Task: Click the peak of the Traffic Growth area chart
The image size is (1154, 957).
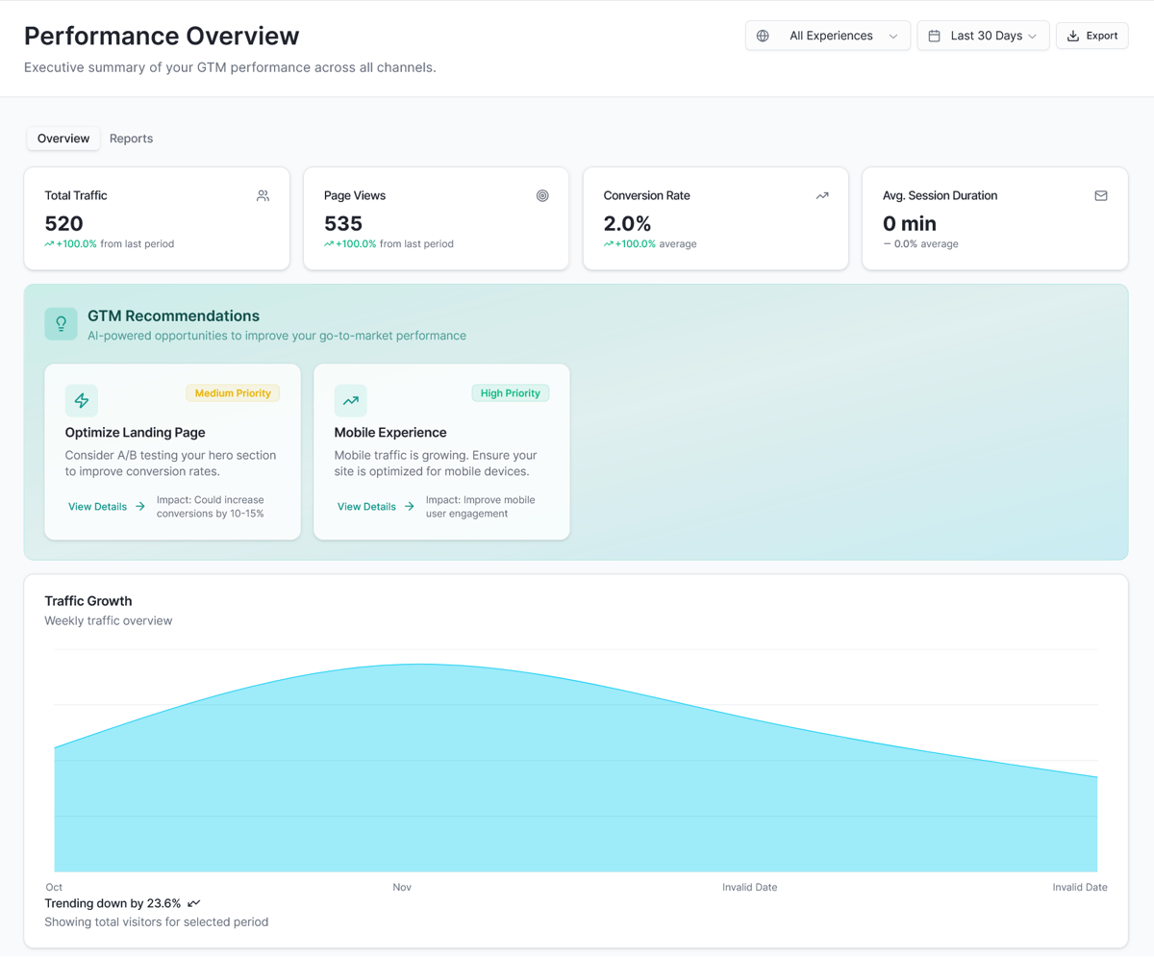Action: coord(419,665)
